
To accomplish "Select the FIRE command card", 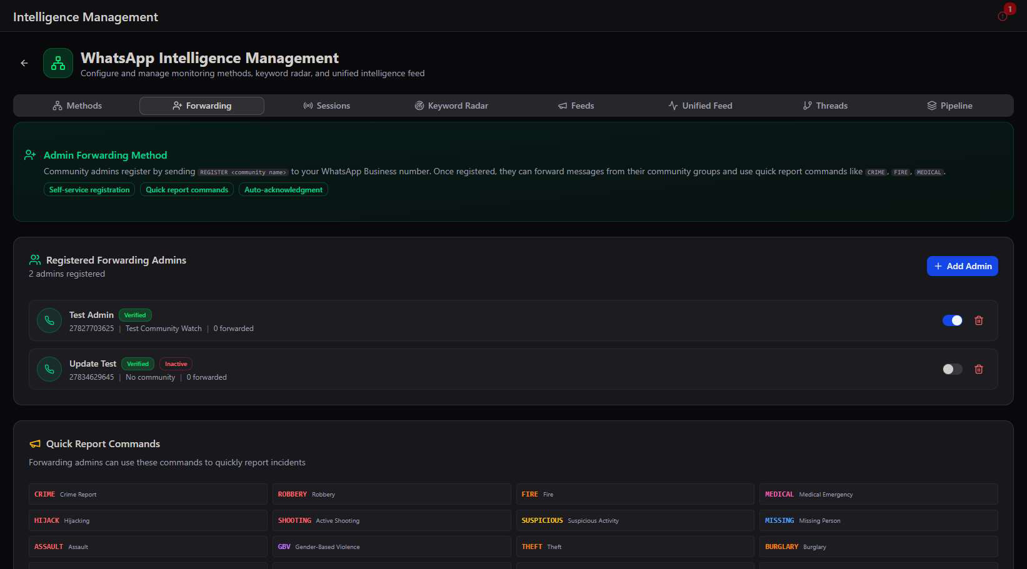I will tap(635, 494).
